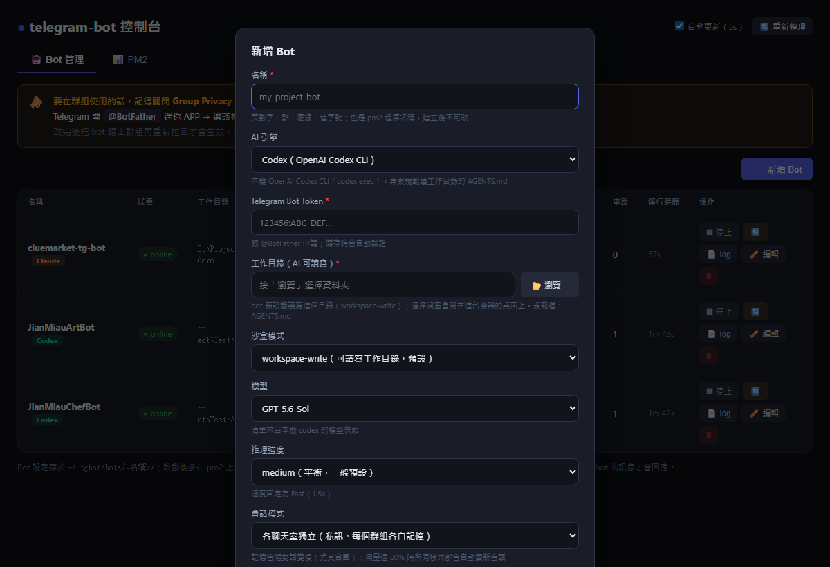This screenshot has height=567, width=830.
Task: Click online status badge of JianMiauChefBot
Action: pos(157,413)
